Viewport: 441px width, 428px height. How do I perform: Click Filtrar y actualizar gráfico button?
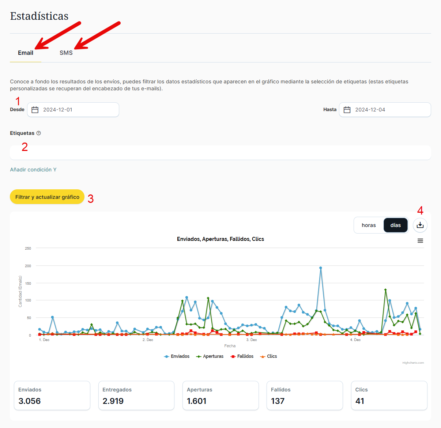[x=47, y=197]
